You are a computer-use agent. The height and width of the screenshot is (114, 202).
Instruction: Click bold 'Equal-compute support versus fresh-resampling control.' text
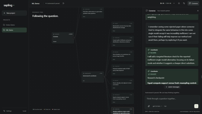tap(172, 83)
